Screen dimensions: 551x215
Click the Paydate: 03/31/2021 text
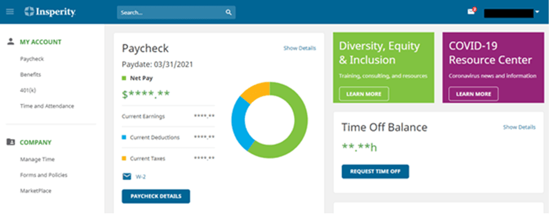tap(157, 65)
